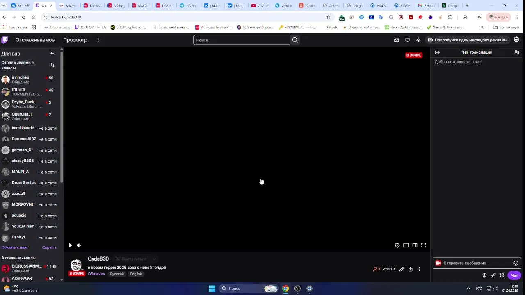Show hidden system tray icons
The width and height of the screenshot is (525, 295).
[468, 288]
